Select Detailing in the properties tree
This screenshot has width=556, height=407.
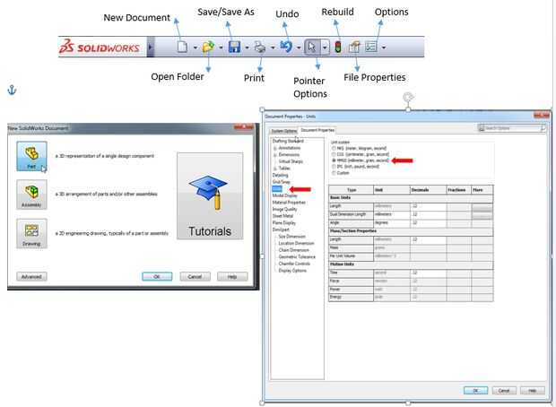tap(280, 175)
